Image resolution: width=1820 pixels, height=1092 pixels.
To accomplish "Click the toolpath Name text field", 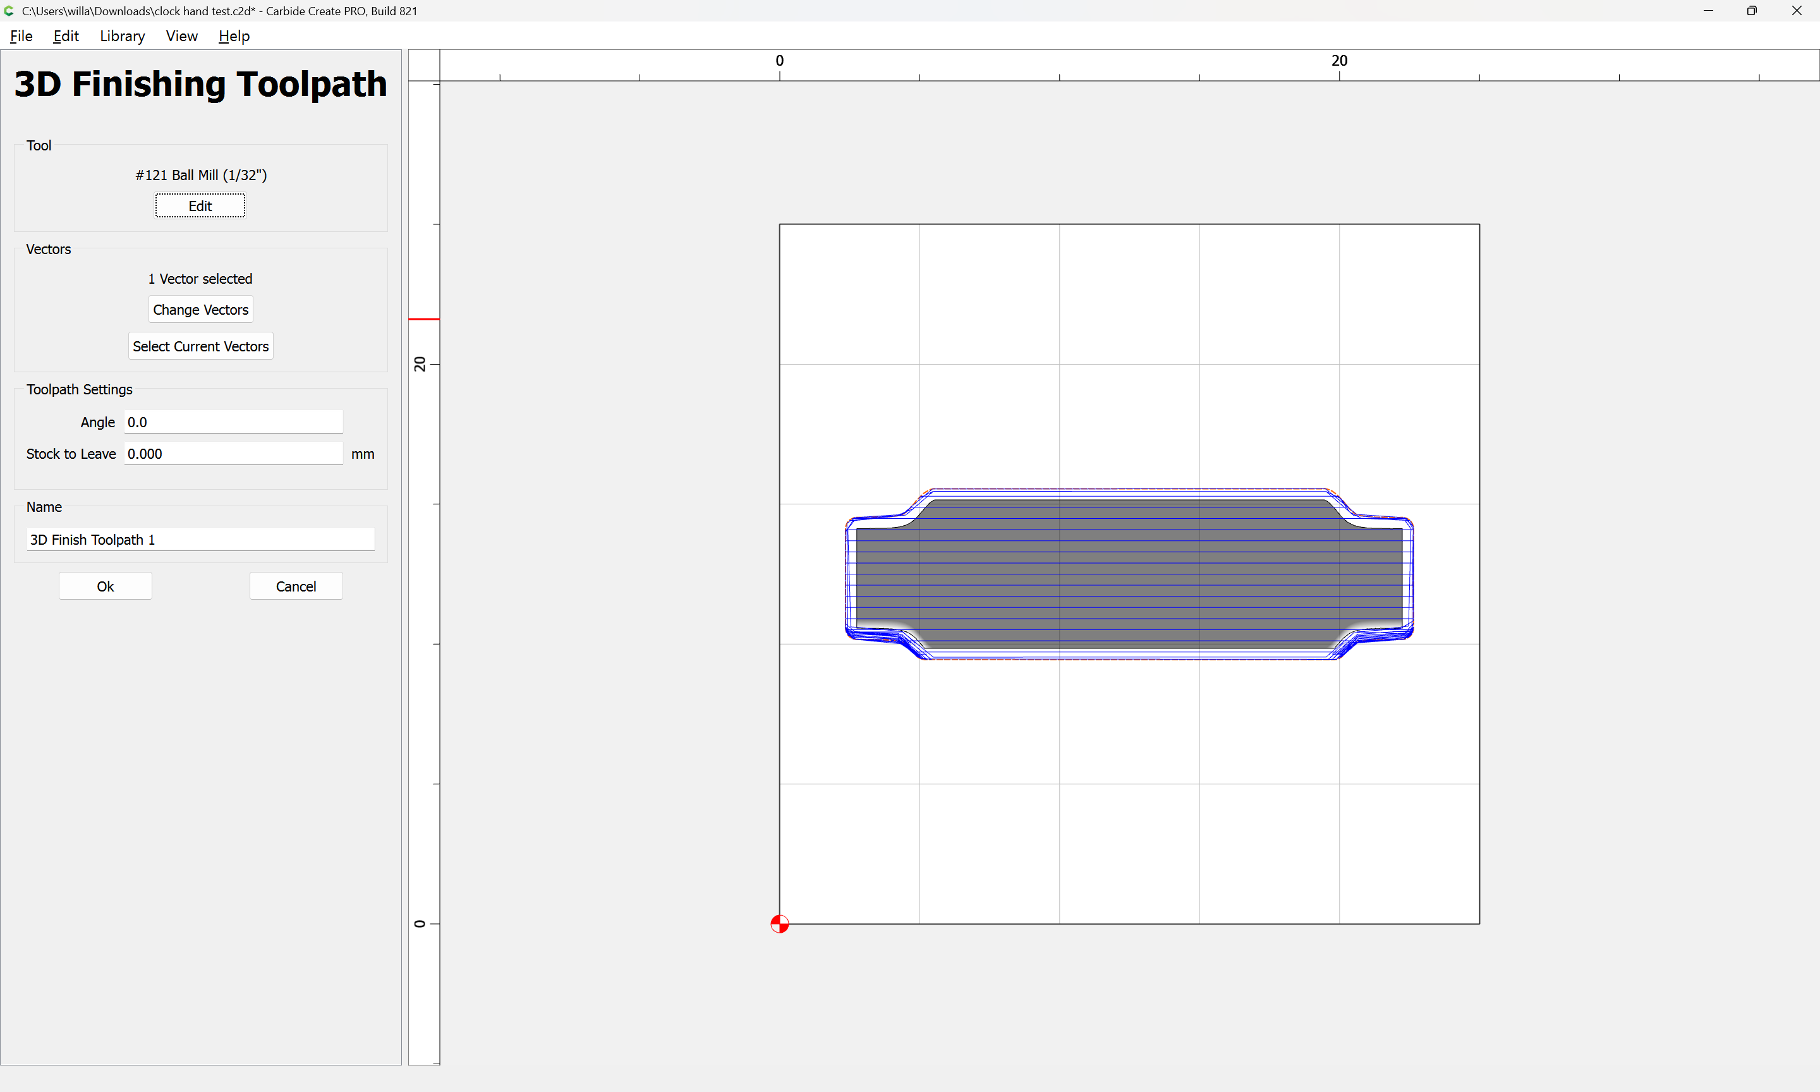I will pyautogui.click(x=200, y=540).
